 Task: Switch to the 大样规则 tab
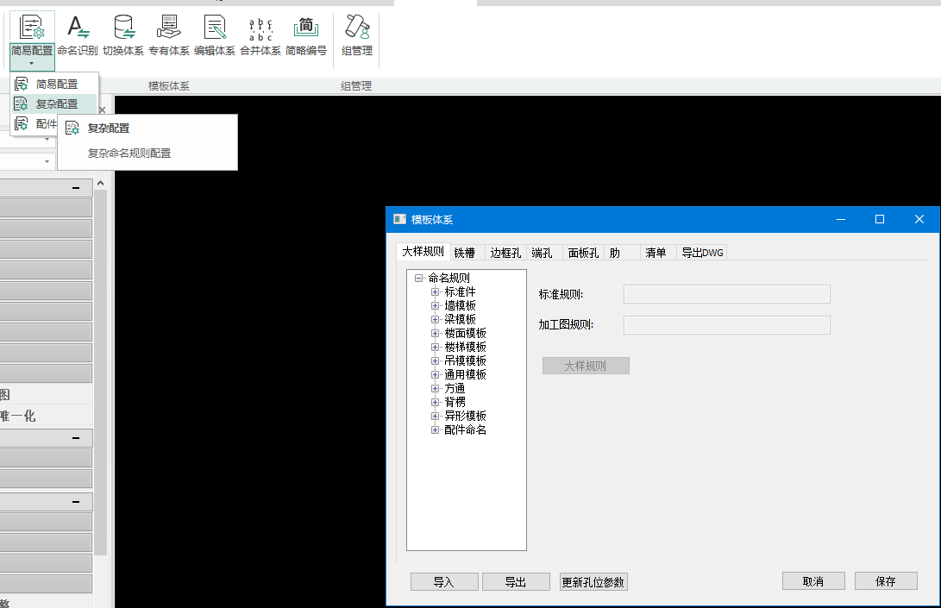423,252
